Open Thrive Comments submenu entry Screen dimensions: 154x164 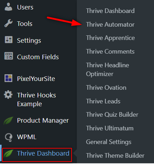(110, 52)
